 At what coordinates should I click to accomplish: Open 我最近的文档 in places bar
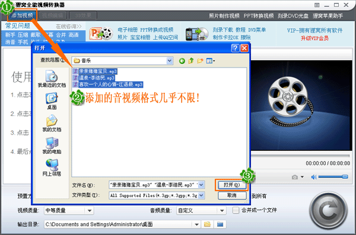coord(52,79)
